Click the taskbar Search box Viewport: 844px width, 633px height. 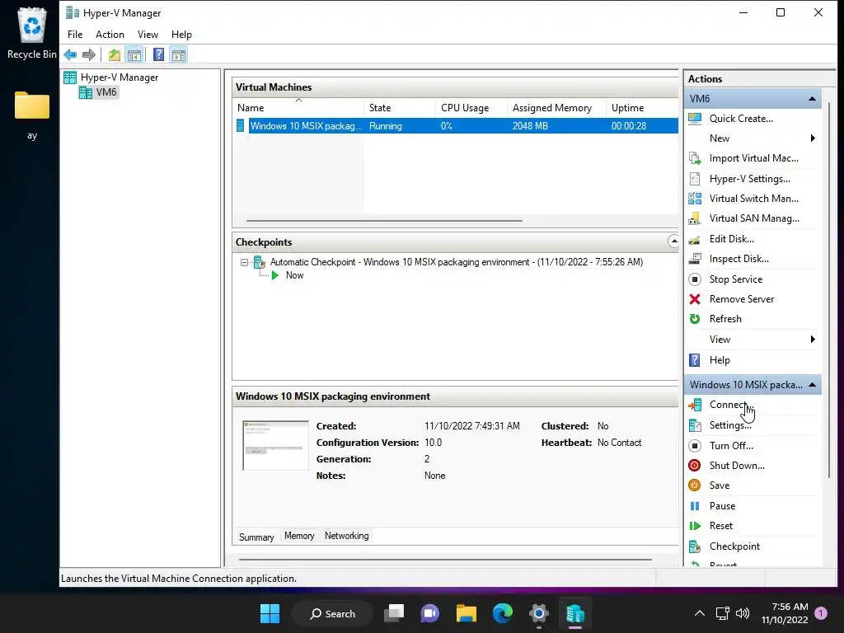pyautogui.click(x=332, y=613)
